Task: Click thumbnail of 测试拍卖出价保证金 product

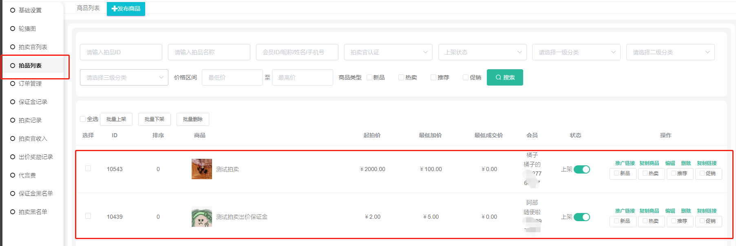Action: tap(201, 217)
